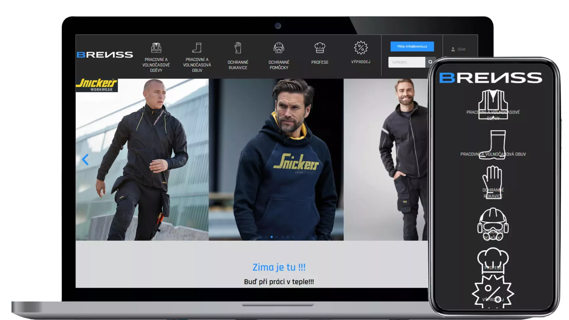Click the helmet with goggles icon on the laptop
The image size is (569, 320).
(x=279, y=48)
